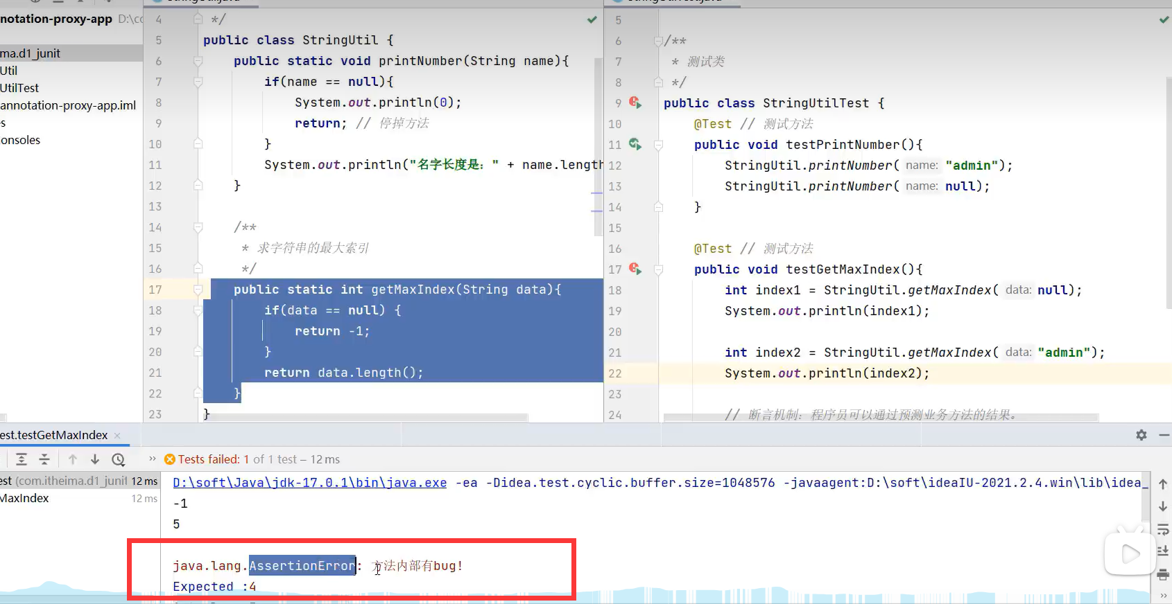Screen dimensions: 1172x604
Task: Click the orange tests failed status icon
Action: click(x=169, y=459)
